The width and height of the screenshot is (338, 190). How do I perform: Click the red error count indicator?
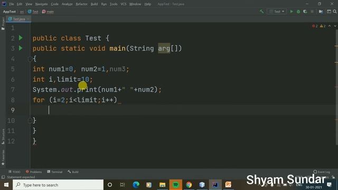[x=315, y=26]
